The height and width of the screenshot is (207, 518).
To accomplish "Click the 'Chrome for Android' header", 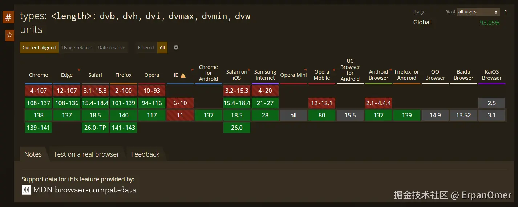I will 209,73.
